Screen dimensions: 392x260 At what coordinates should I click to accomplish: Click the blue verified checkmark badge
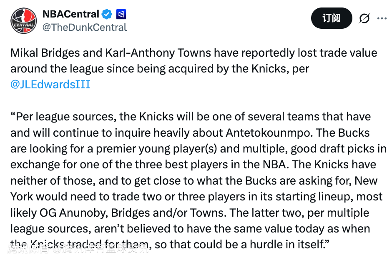pos(107,14)
